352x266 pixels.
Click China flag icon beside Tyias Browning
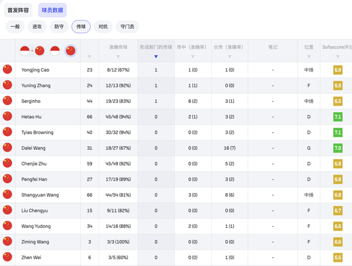(8, 132)
